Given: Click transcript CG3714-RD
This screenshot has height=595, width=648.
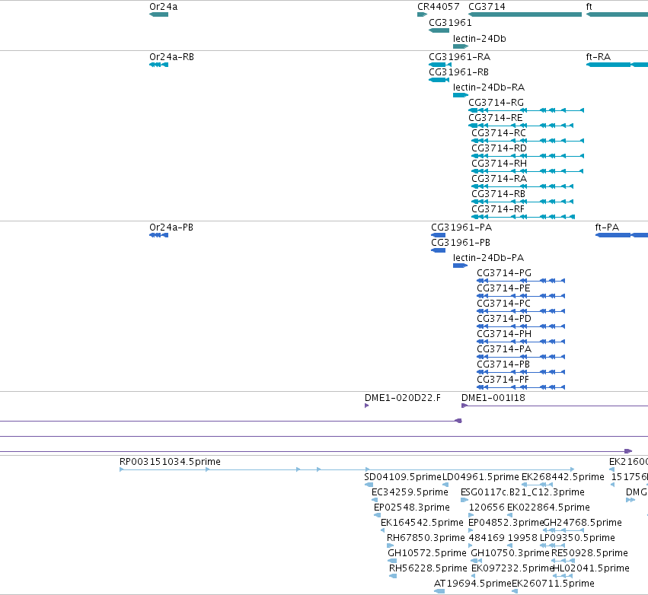Looking at the screenshot, I should (528, 156).
